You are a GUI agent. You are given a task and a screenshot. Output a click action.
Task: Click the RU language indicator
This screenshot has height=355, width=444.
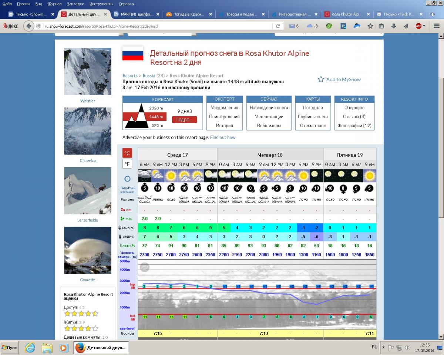[x=374, y=347]
